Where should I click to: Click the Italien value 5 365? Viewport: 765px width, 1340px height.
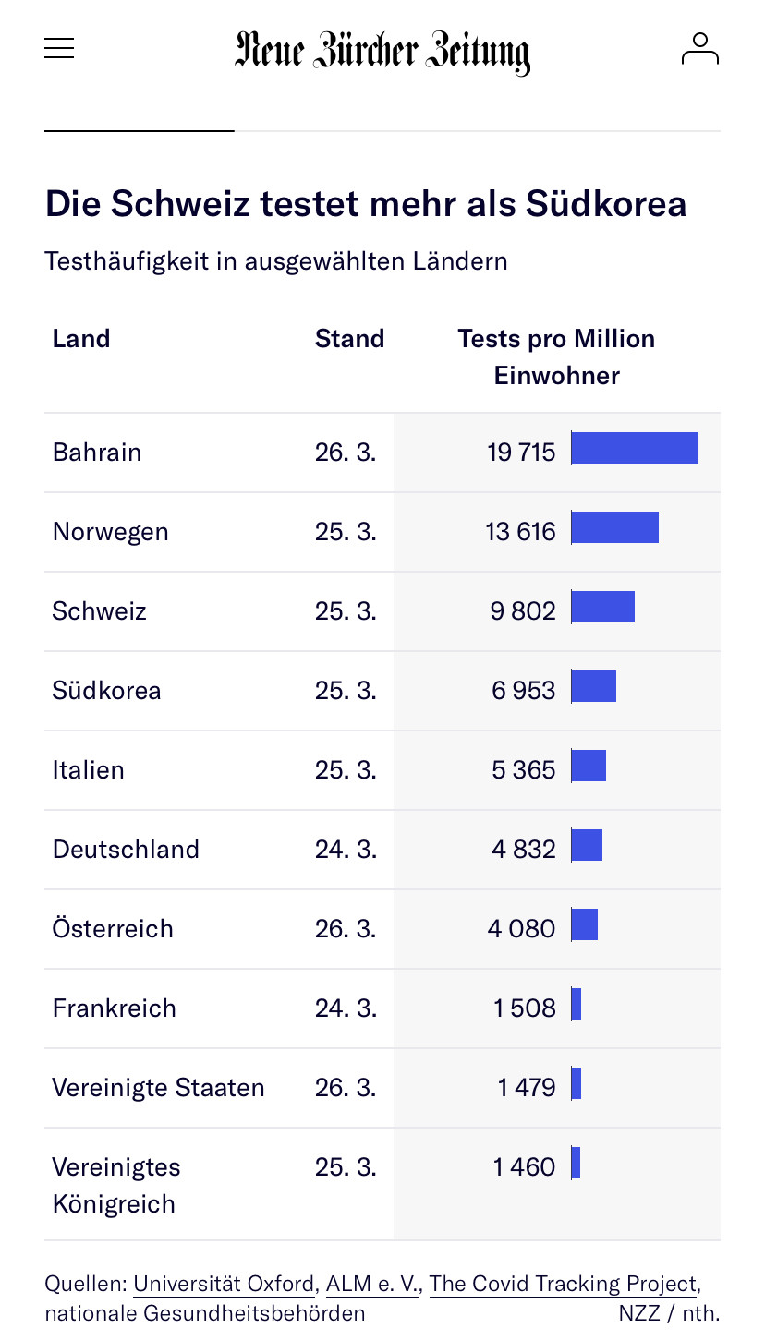point(524,770)
